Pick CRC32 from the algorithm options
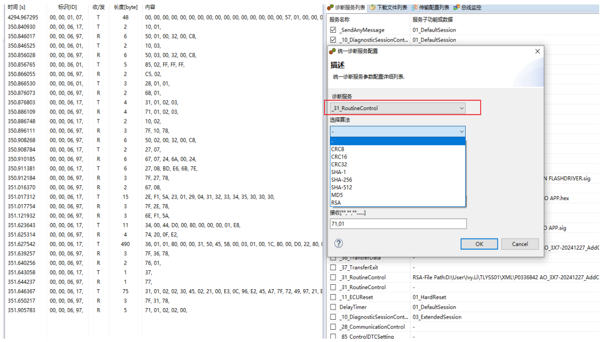Image resolution: width=602 pixels, height=342 pixels. [x=339, y=165]
